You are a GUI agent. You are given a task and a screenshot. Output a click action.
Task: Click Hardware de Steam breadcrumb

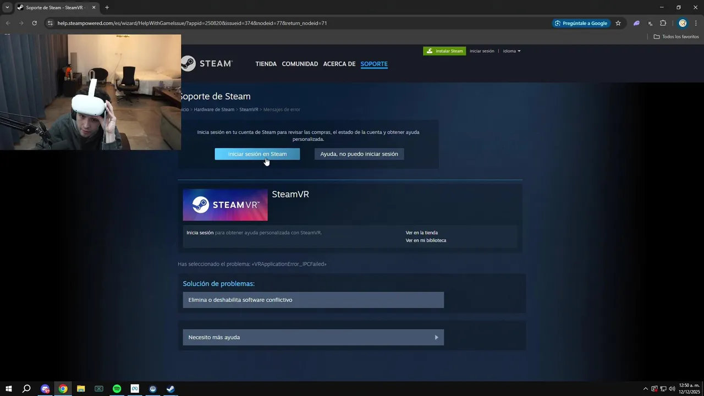click(214, 109)
